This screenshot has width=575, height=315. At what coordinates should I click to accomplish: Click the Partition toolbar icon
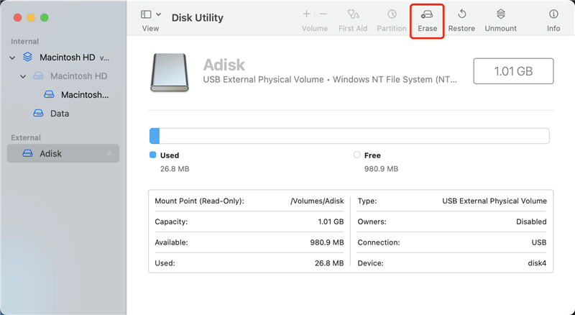[x=392, y=14]
